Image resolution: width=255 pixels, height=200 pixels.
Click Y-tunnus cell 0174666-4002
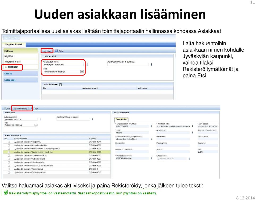(95, 156)
